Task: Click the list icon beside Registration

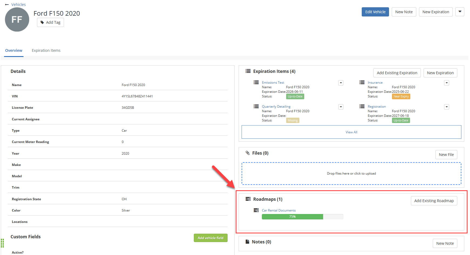Action: click(x=362, y=106)
